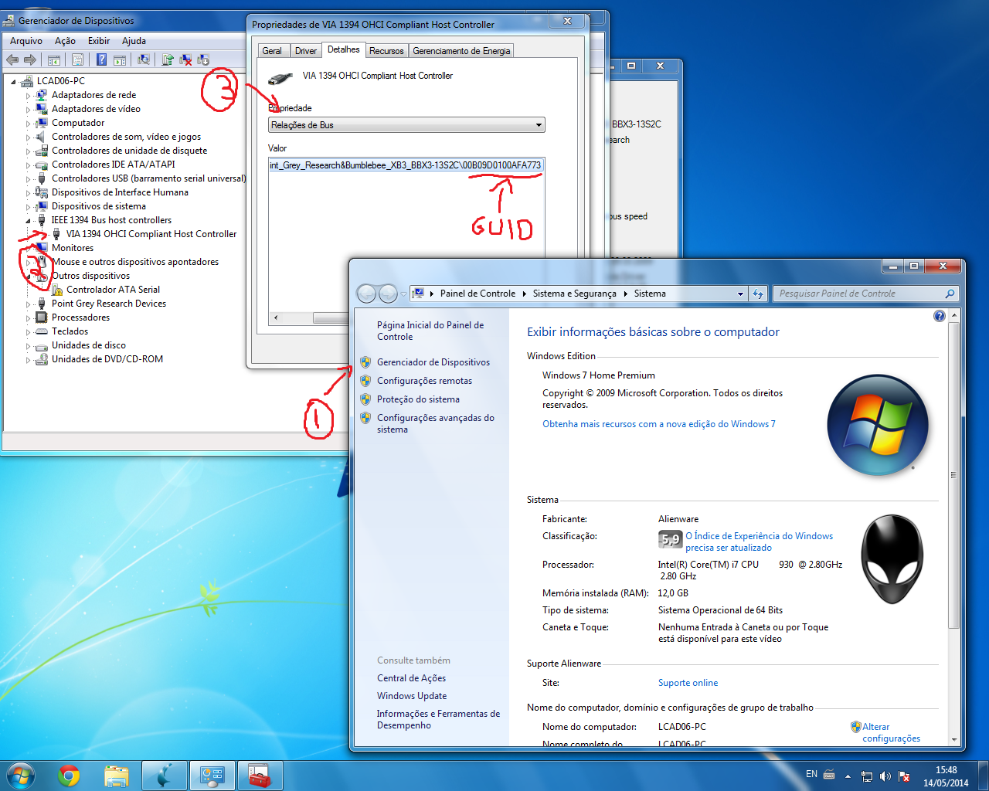The image size is (989, 791).
Task: Click the Control Panel help icon
Action: 940,316
